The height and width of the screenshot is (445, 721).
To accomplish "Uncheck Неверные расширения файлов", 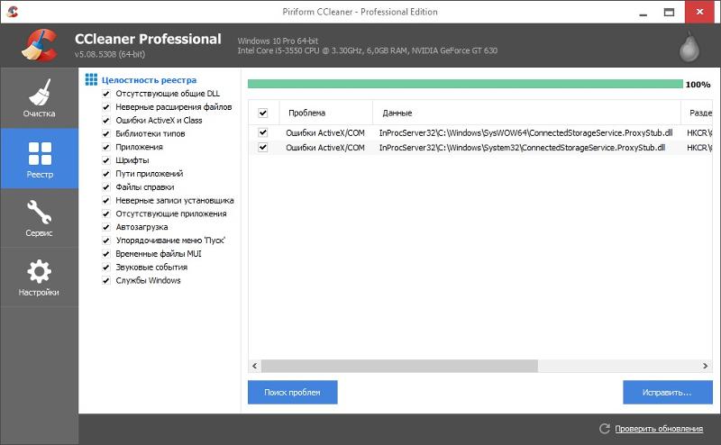I will 106,107.
